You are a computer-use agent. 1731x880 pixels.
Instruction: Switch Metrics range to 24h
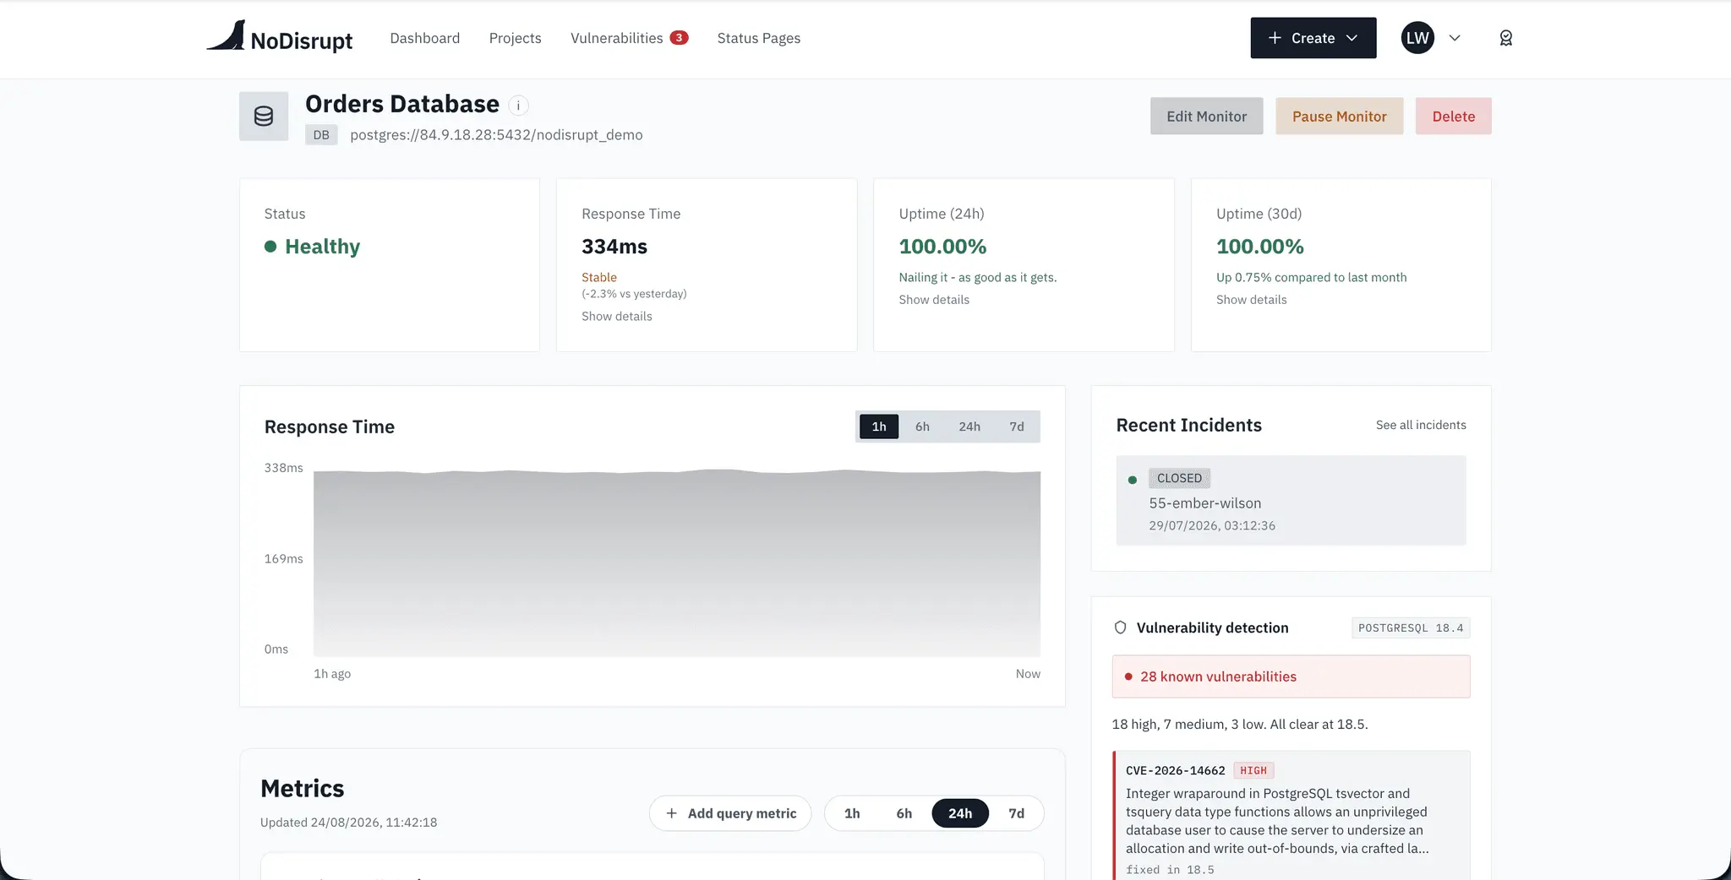pos(960,813)
